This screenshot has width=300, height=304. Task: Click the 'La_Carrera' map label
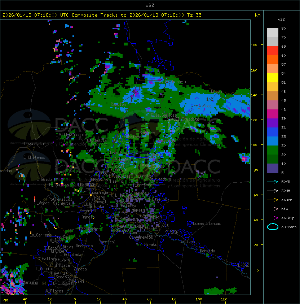pos(40,235)
